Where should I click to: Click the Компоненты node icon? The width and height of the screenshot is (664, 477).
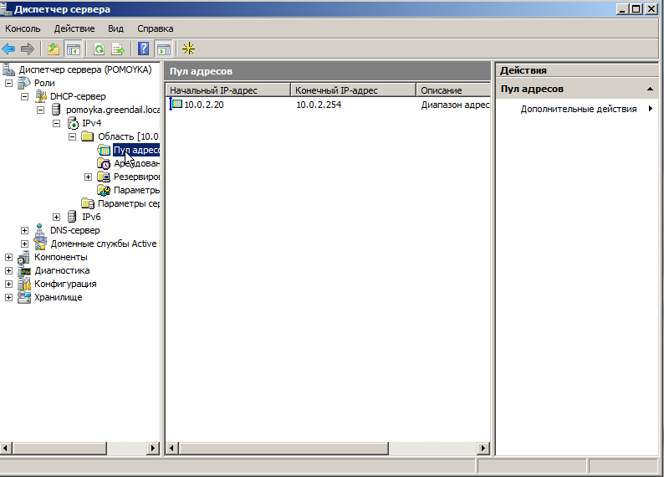(23, 257)
